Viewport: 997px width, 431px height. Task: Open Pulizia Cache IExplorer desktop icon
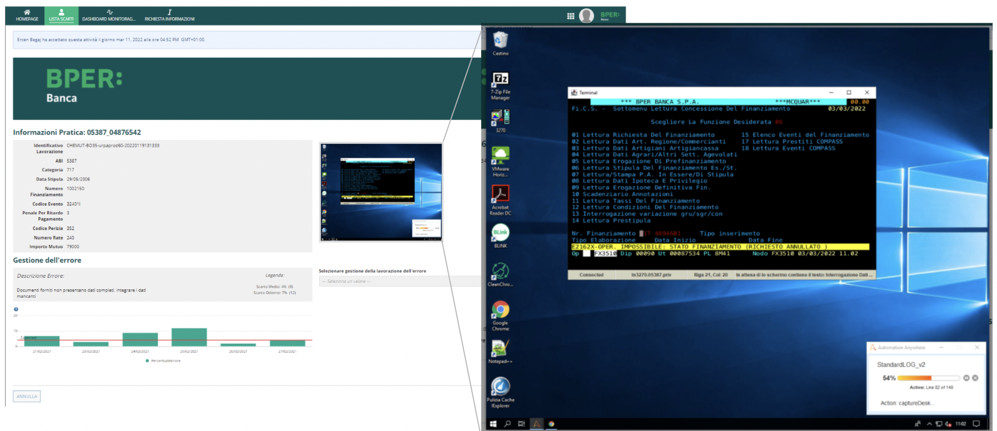[x=500, y=393]
